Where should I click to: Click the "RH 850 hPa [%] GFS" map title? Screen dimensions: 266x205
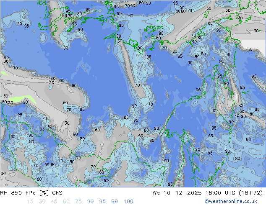coord(31,193)
